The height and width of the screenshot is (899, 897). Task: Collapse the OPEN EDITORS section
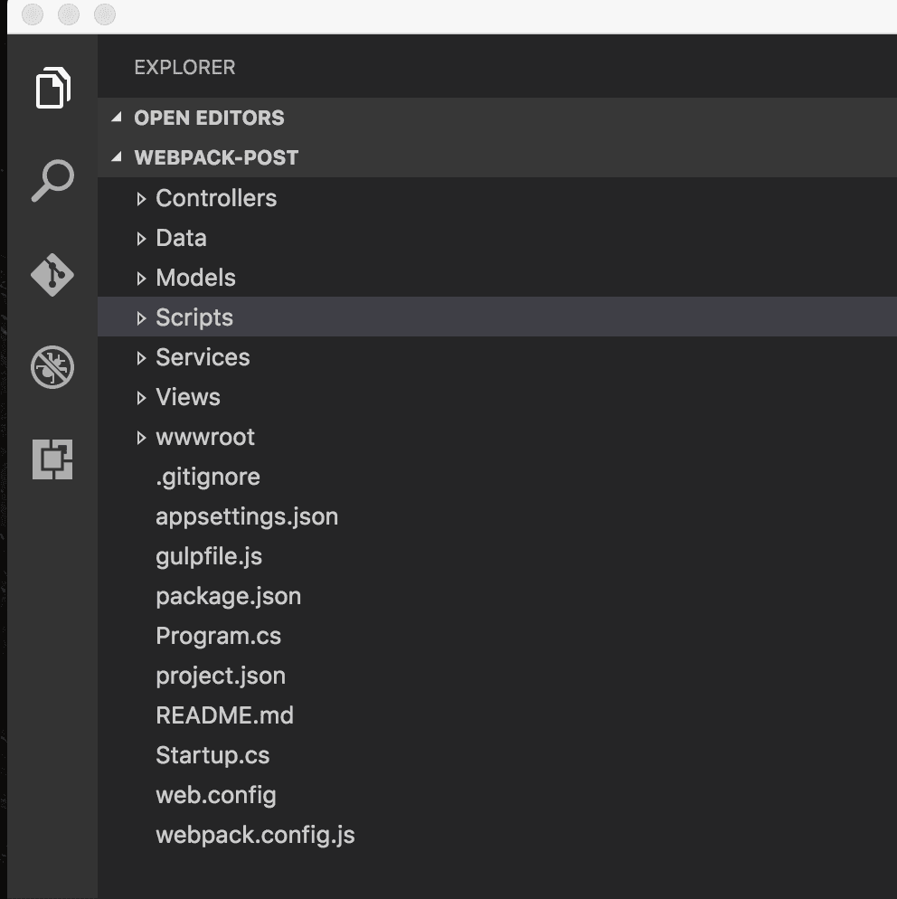(x=209, y=118)
